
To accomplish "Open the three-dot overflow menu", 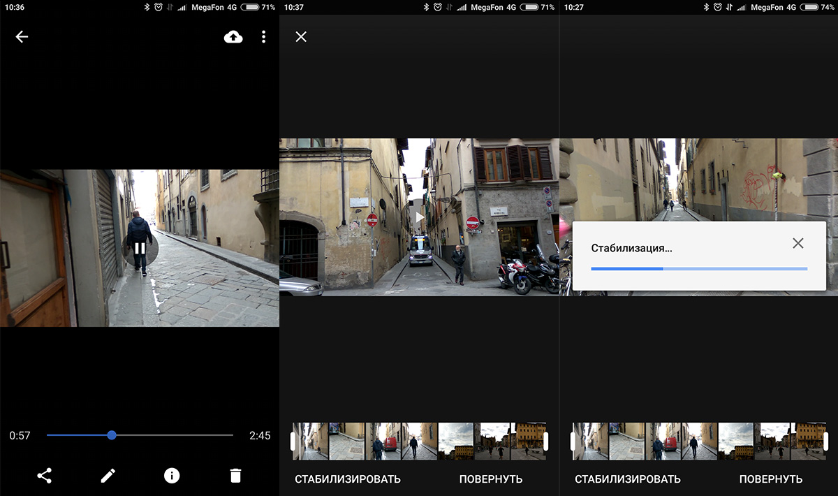I will tap(263, 37).
